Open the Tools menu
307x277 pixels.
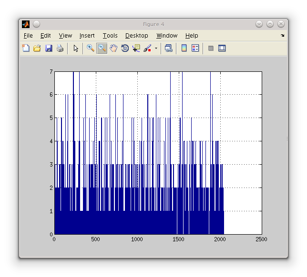click(x=110, y=36)
